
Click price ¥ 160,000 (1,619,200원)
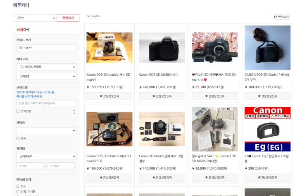[263, 87]
